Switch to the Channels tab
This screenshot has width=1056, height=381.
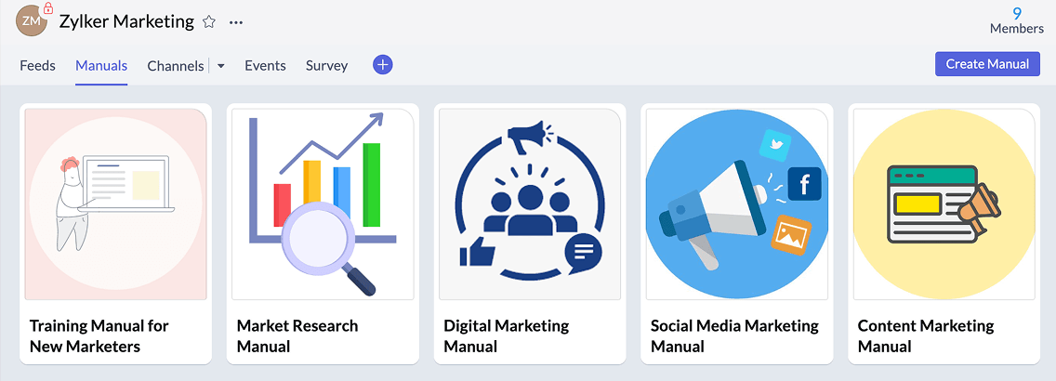click(x=175, y=66)
